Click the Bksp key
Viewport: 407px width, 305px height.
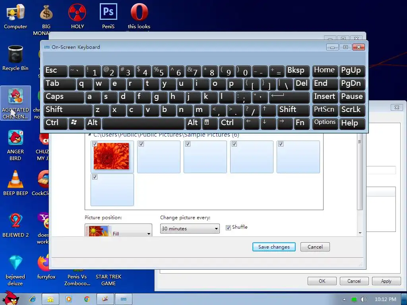[297, 71]
